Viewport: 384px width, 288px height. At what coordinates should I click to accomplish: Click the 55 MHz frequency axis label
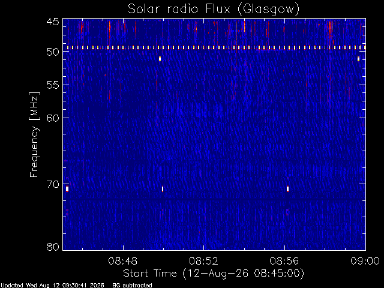pyautogui.click(x=53, y=85)
